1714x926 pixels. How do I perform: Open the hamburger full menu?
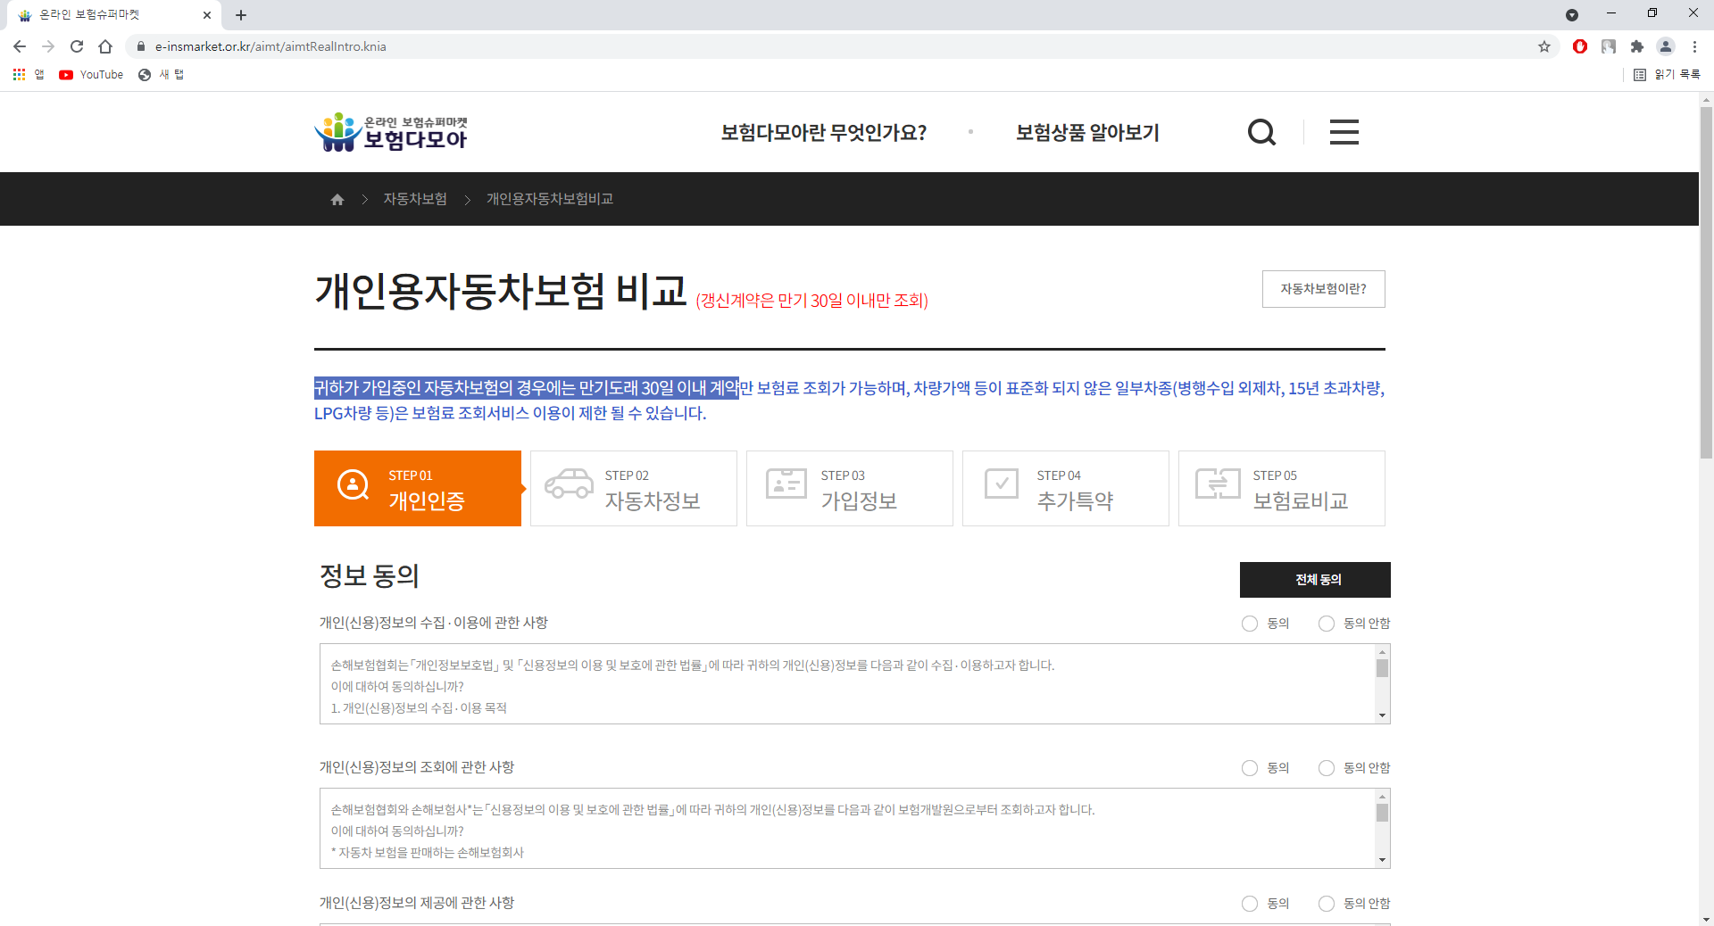[1344, 133]
